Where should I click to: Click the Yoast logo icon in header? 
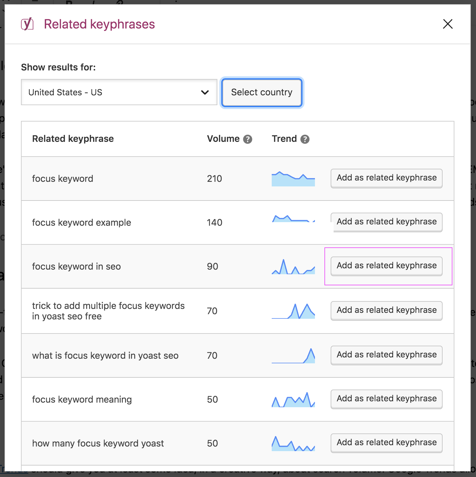click(x=27, y=24)
